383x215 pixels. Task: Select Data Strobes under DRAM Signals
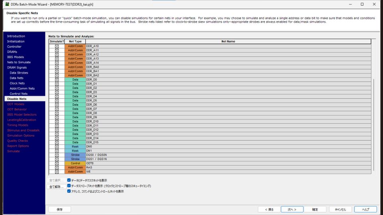19,73
